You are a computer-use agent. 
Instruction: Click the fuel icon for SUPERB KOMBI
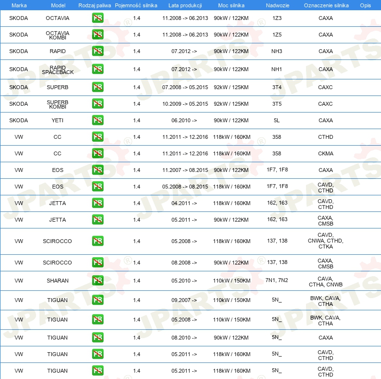tap(97, 103)
